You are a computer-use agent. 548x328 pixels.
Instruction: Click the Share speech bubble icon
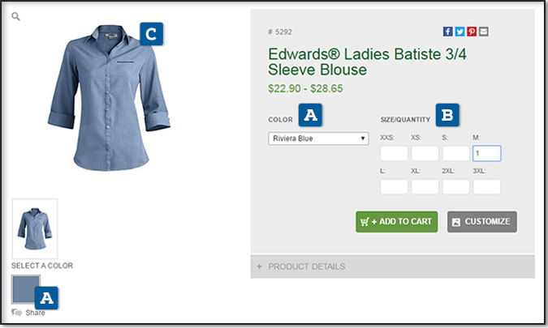(x=17, y=312)
